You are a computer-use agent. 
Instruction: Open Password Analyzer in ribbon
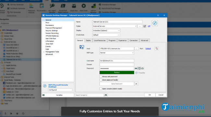pos(31,8)
